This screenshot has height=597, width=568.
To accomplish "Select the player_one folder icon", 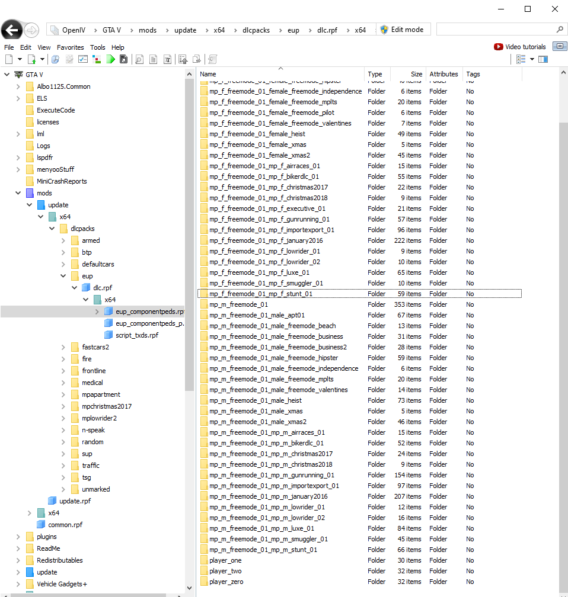I will coord(204,560).
